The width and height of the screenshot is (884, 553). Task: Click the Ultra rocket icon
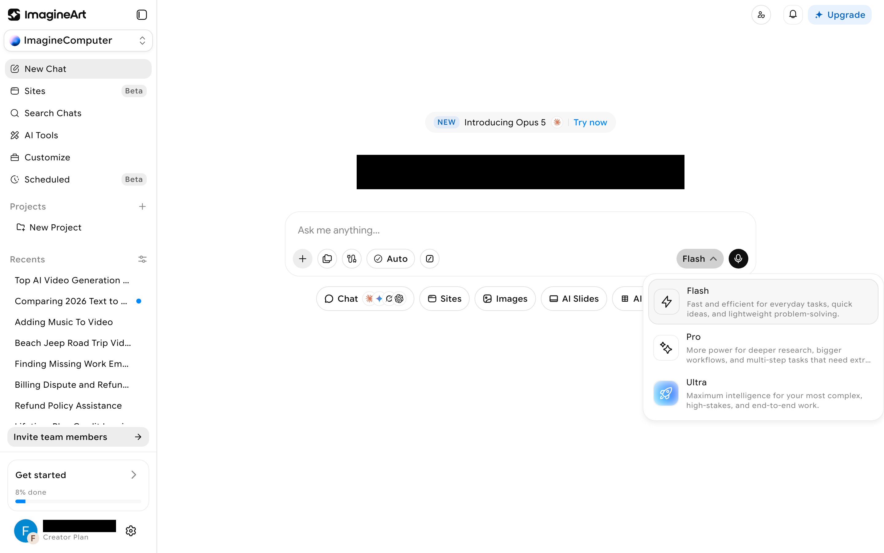coord(666,393)
